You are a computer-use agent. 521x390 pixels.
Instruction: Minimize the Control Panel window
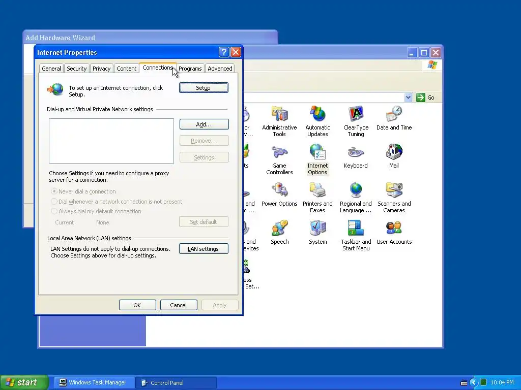point(412,52)
